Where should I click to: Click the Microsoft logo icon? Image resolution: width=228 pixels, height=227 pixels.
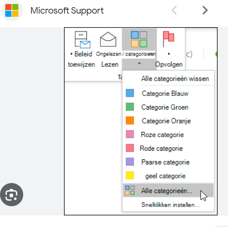point(12,10)
